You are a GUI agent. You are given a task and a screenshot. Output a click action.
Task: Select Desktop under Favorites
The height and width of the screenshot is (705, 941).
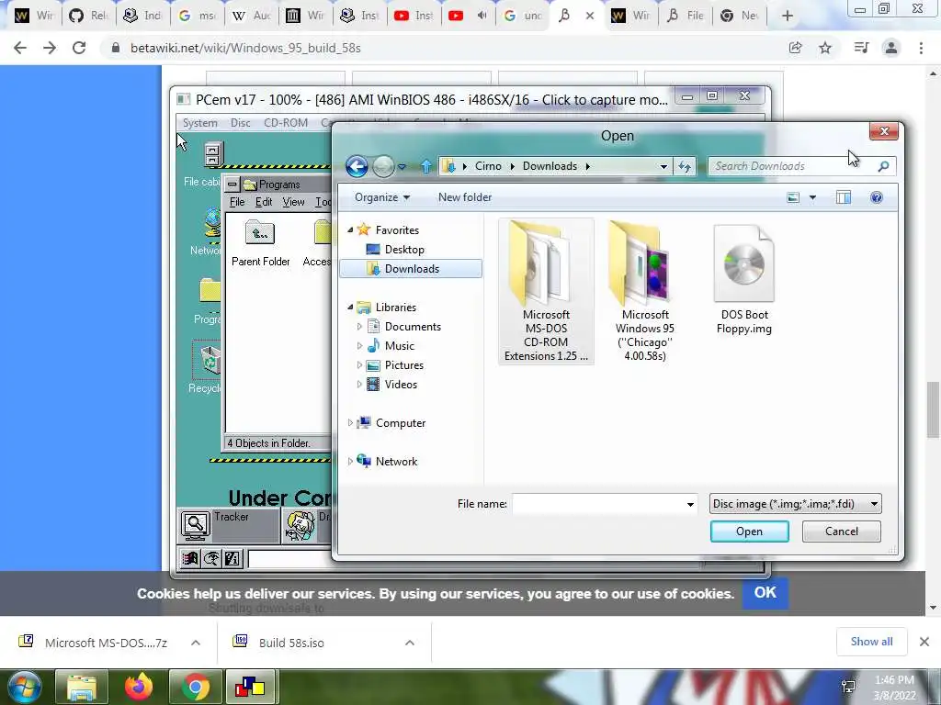(404, 250)
